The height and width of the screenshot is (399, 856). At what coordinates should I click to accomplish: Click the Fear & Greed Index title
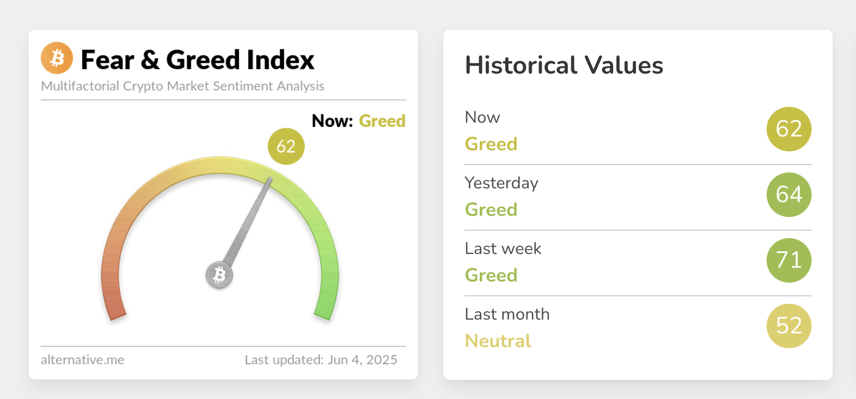tap(197, 60)
